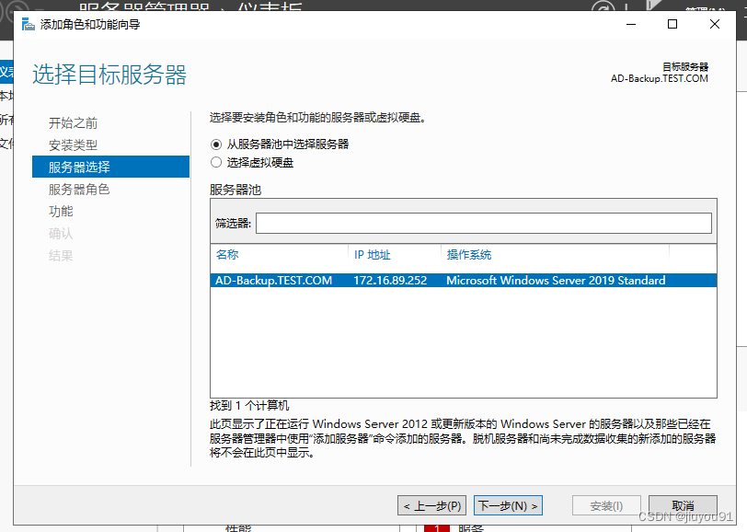
Task: Select the AD-Backup.TEST.COM server row
Action: point(464,281)
